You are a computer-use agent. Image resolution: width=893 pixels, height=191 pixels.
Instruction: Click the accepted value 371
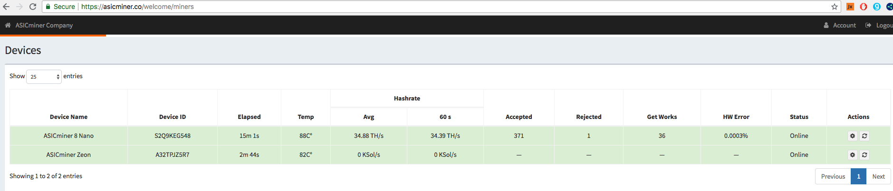tap(519, 136)
